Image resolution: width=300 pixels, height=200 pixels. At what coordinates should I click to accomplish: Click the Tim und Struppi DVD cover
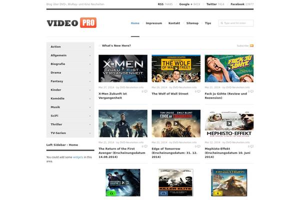point(229,182)
